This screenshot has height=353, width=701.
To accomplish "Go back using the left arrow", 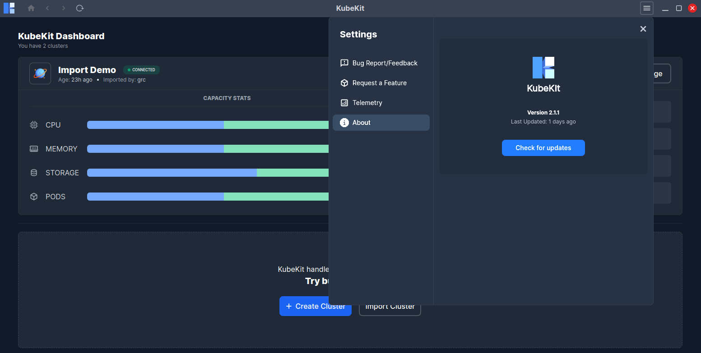I will [47, 8].
